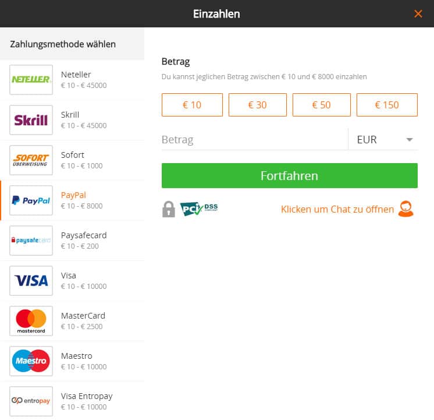Pick the € 150 preset amount
The image size is (434, 420).
tap(387, 105)
